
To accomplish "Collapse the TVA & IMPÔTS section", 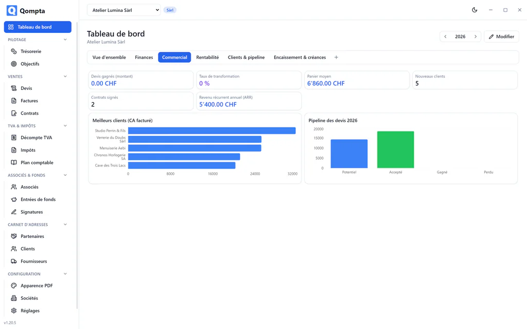I will (x=65, y=126).
